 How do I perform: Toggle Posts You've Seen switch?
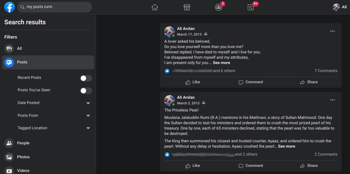pyautogui.click(x=86, y=90)
